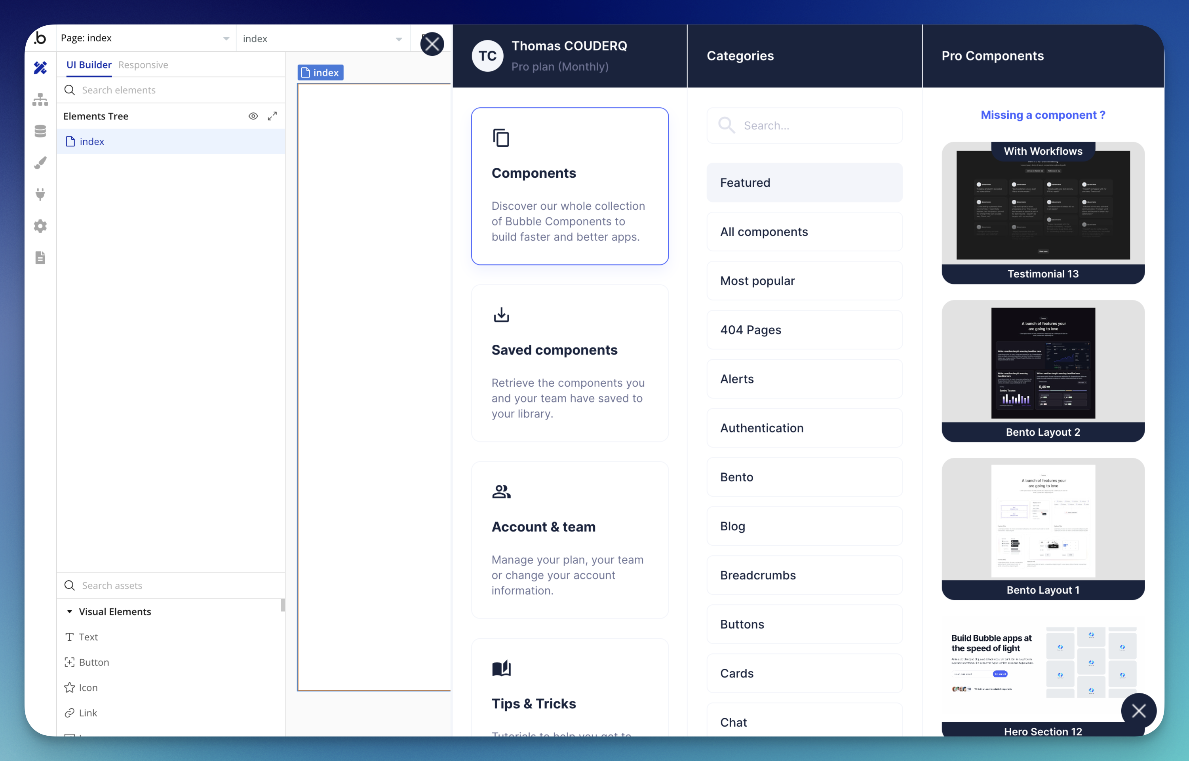The height and width of the screenshot is (761, 1189).
Task: Close the widget with bottom-right X button
Action: [1139, 711]
